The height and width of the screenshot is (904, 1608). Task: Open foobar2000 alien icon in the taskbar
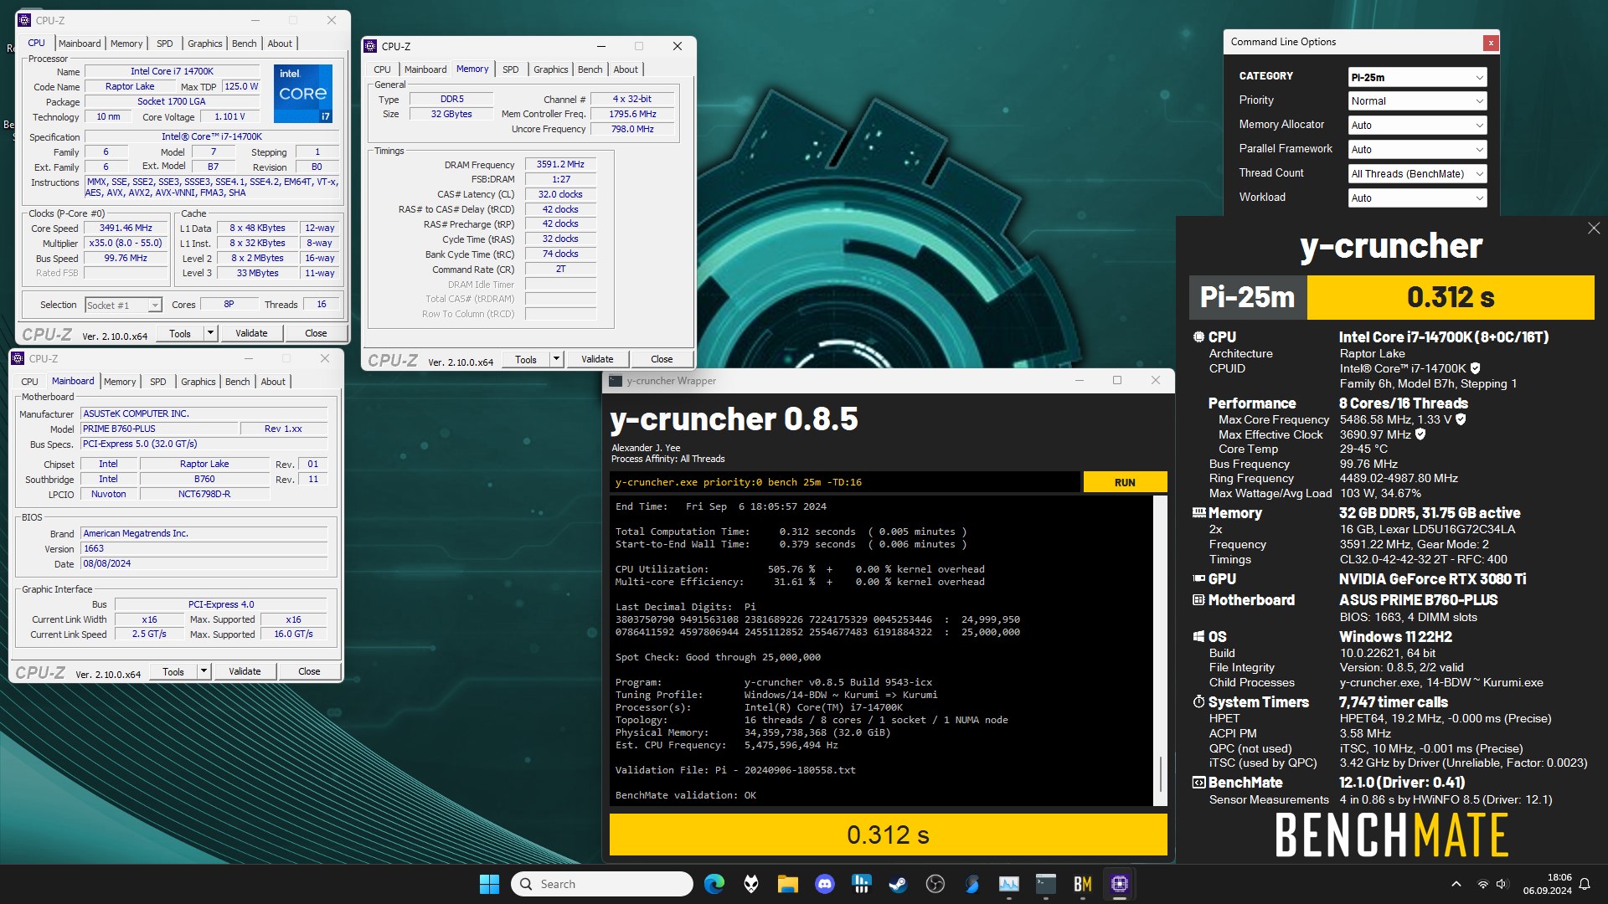coord(751,884)
